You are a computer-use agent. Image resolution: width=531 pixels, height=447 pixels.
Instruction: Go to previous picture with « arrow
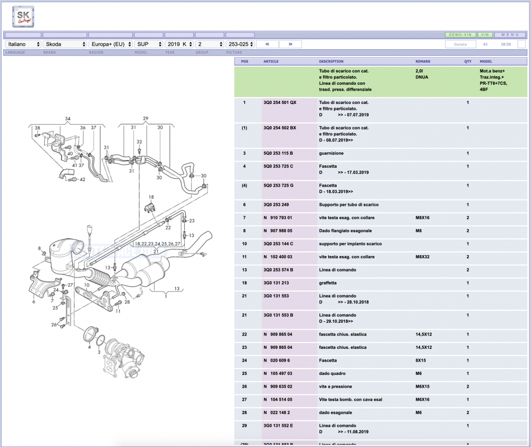pos(267,45)
